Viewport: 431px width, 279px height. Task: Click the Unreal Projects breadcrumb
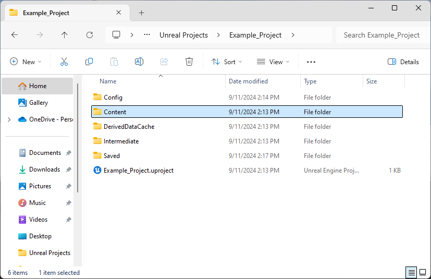[x=183, y=35]
